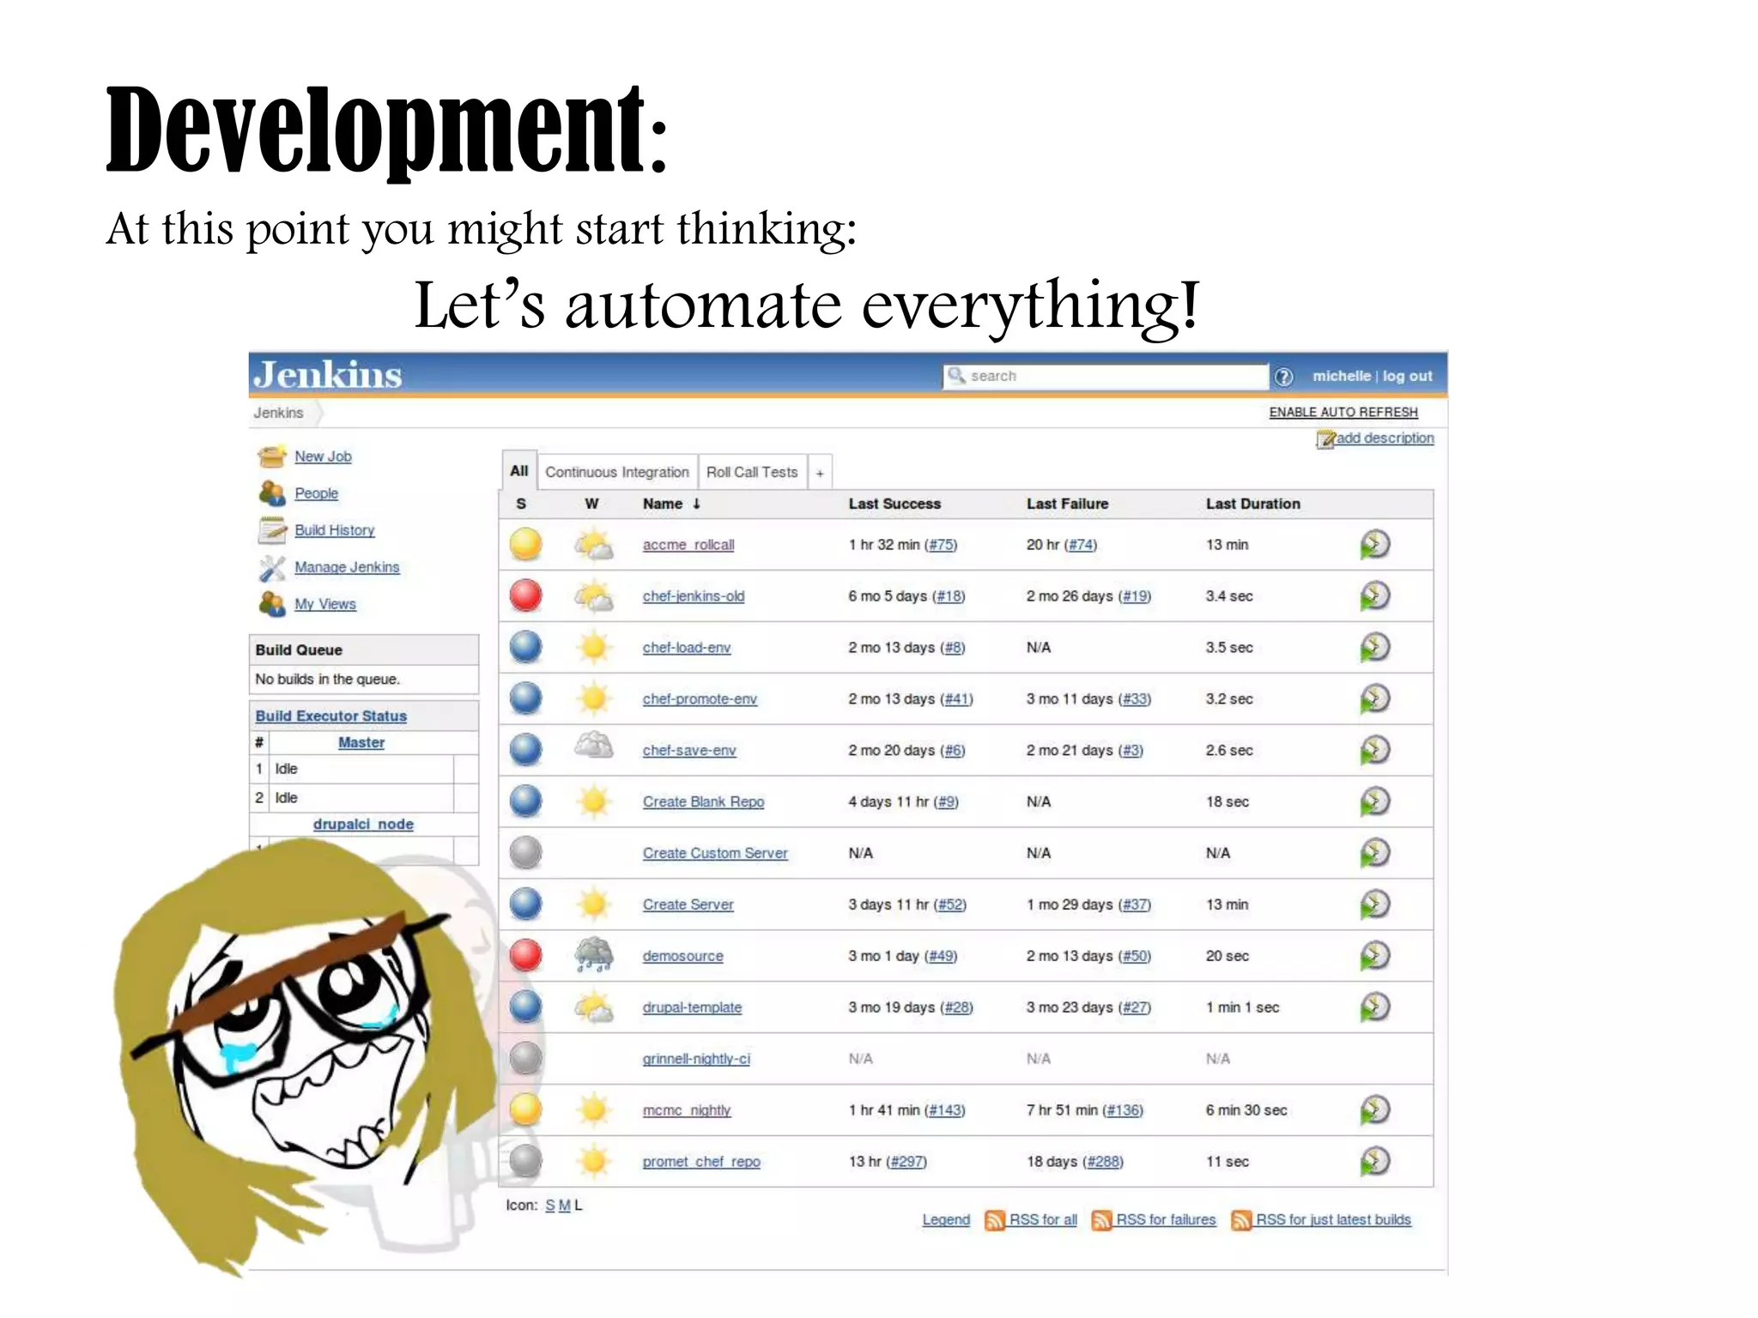Screen dimensions: 1758x1318
Task: Open the grinnell-nightly-ci job link
Action: coord(696,1059)
